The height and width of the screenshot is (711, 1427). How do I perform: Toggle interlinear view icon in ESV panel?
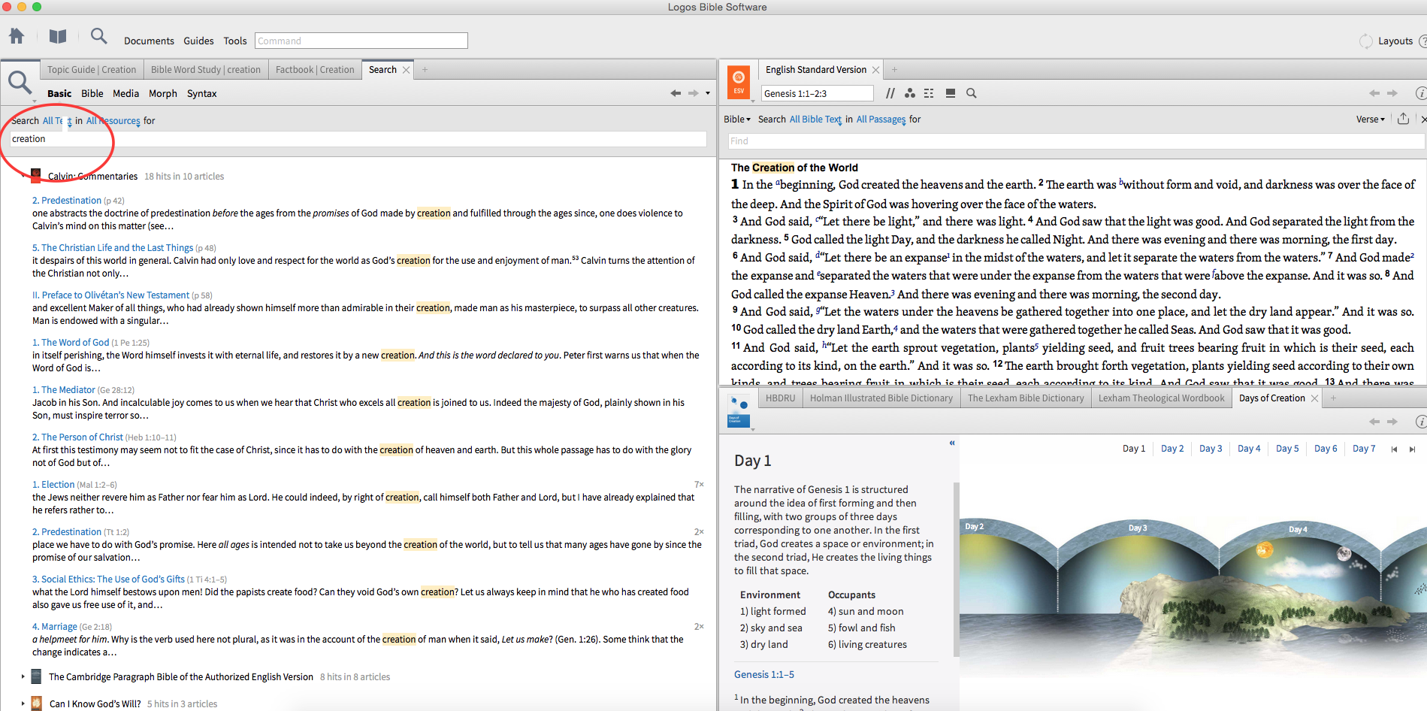click(929, 93)
